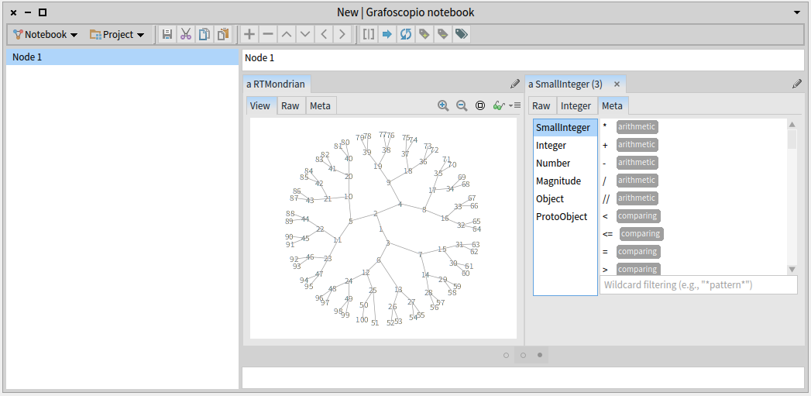Open the Project dropdown menu
811x396 pixels.
click(117, 35)
